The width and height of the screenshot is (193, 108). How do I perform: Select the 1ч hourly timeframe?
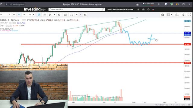14,15
